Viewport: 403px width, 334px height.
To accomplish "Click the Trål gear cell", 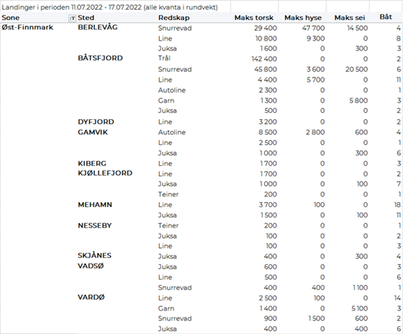I will click(164, 59).
